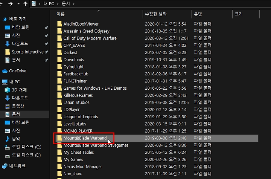Select My Games folder

[x=73, y=160]
